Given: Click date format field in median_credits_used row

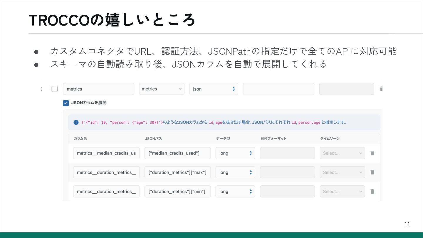Looking at the screenshot, I should 287,153.
